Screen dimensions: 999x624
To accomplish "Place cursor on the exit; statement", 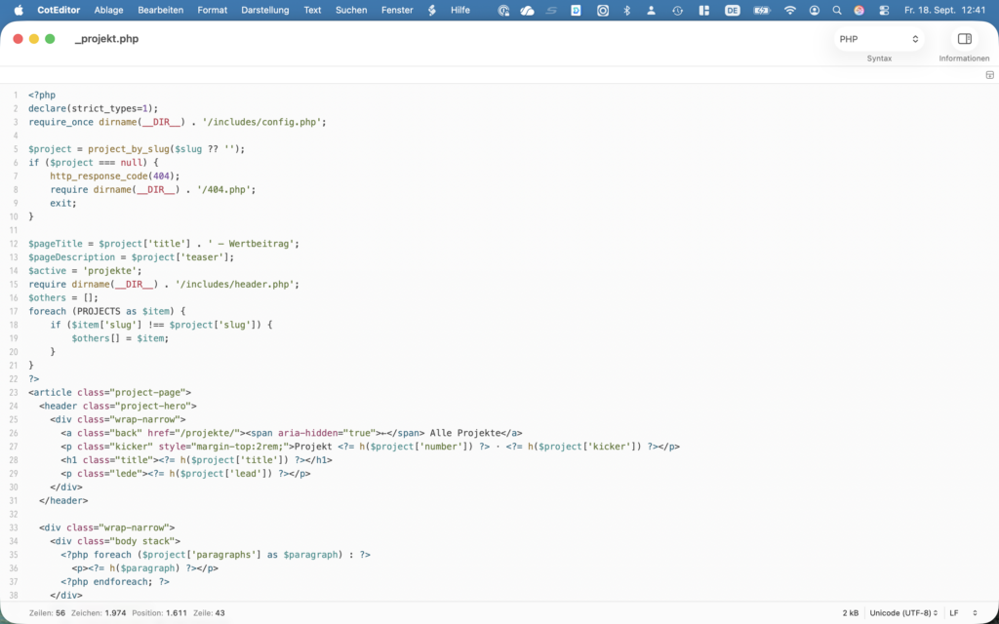I will coord(63,203).
